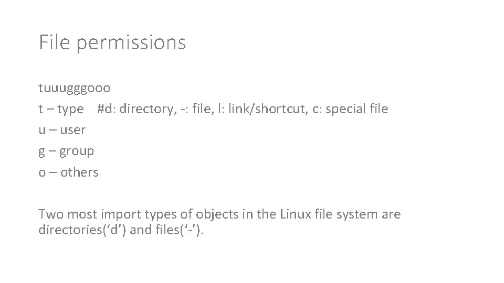Click the File permissions slide title
The image size is (504, 283).
112,42
